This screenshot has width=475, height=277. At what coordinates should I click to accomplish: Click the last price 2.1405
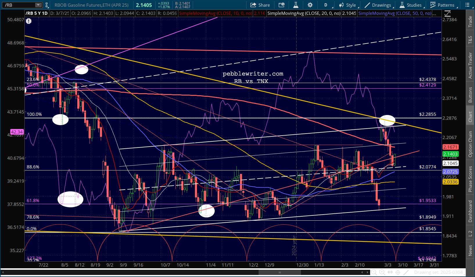pyautogui.click(x=144, y=5)
